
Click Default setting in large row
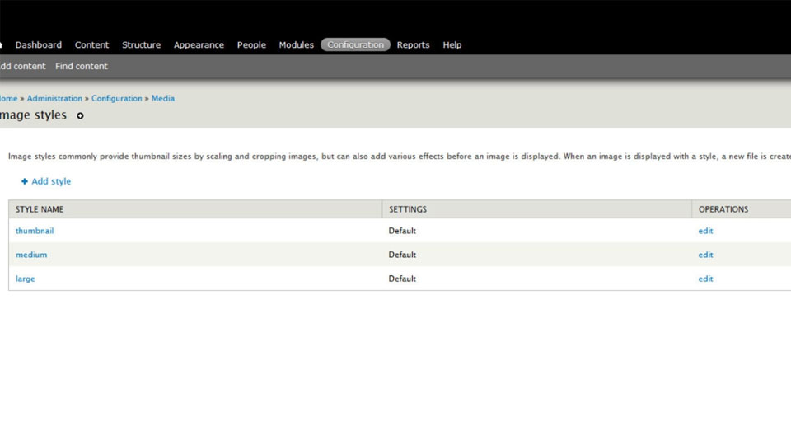402,279
